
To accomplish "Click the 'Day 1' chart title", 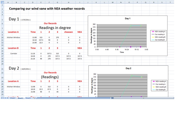I will [x=128, y=18].
